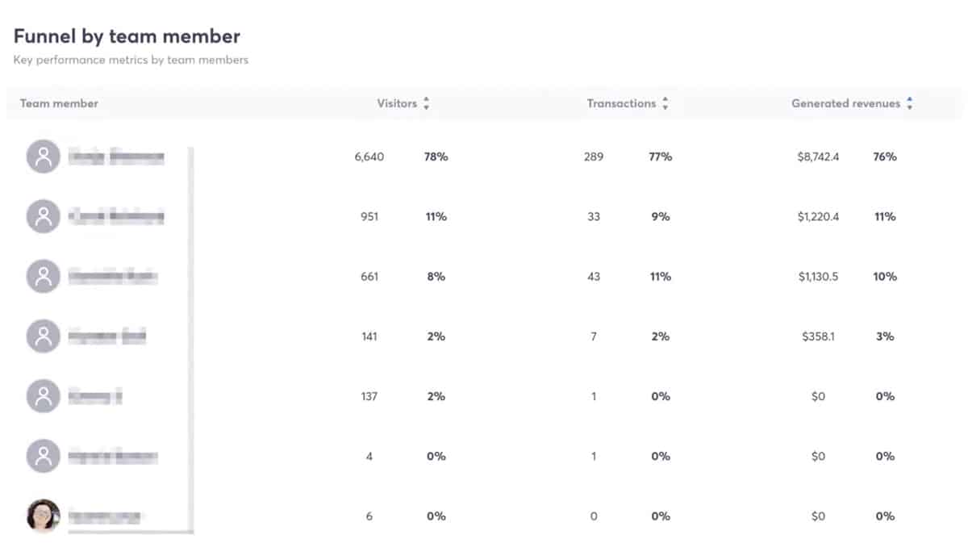Screen dimensions: 968x543
Task: Click the 289 transactions value
Action: [594, 157]
